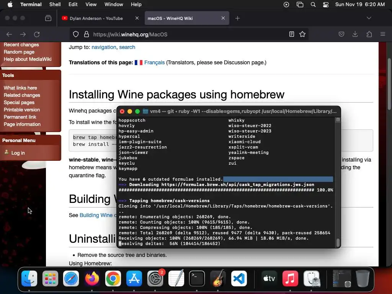
Task: Open the Français translation
Action: click(x=154, y=62)
